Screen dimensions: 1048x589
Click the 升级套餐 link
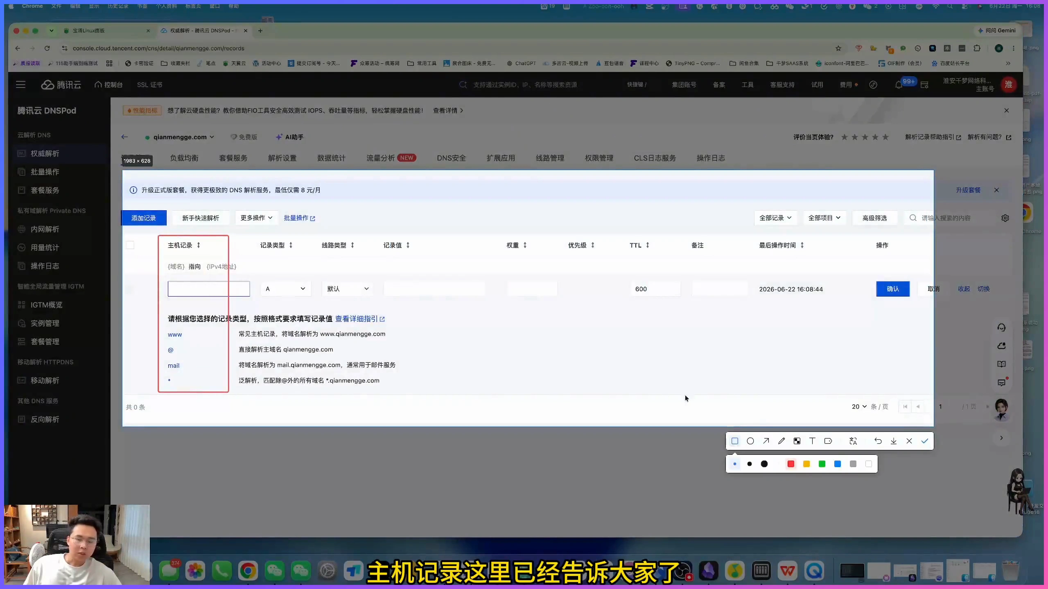[968, 190]
